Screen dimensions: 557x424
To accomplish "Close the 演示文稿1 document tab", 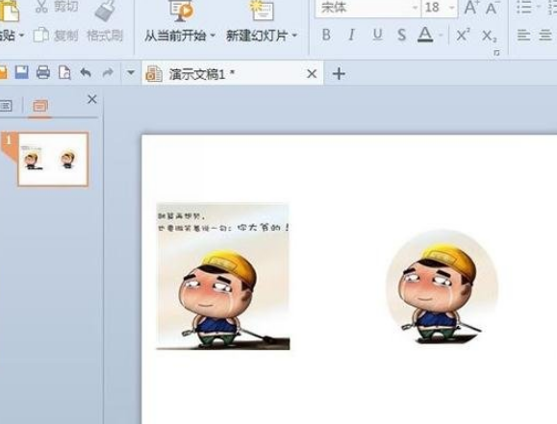I will 312,74.
